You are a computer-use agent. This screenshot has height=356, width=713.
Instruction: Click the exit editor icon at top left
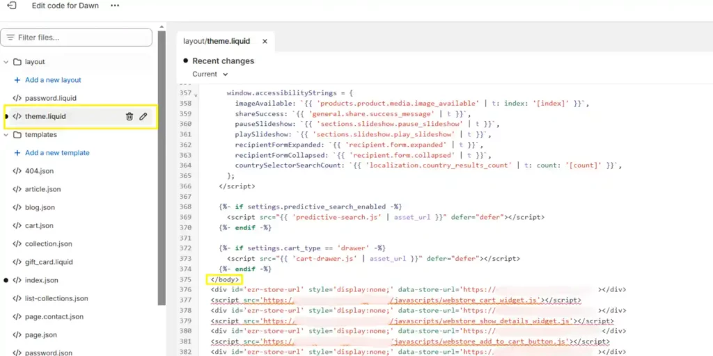(11, 6)
